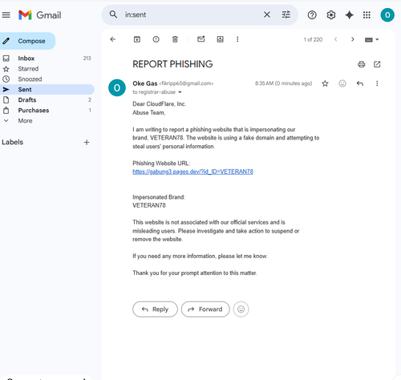This screenshot has height=380, width=401.
Task: Go to the older message arrow
Action: 353,39
